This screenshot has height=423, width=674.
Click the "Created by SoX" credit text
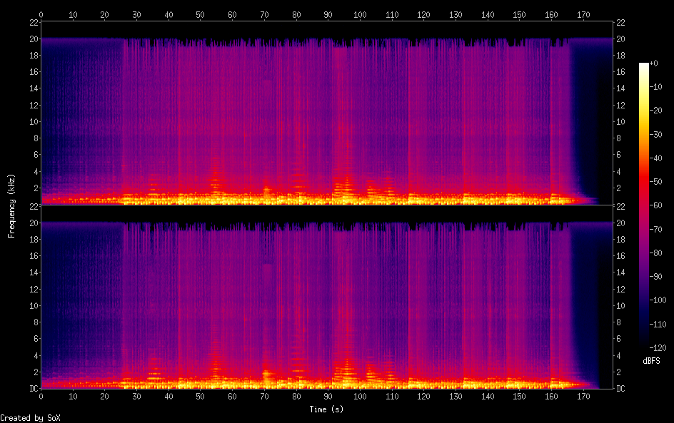coord(25,418)
